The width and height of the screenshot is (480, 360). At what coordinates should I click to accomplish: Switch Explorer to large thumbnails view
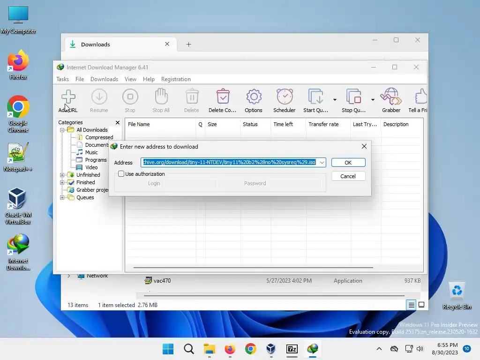pyautogui.click(x=421, y=305)
